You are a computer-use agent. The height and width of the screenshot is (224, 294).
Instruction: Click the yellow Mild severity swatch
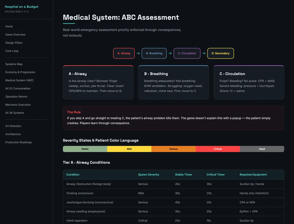(129, 149)
